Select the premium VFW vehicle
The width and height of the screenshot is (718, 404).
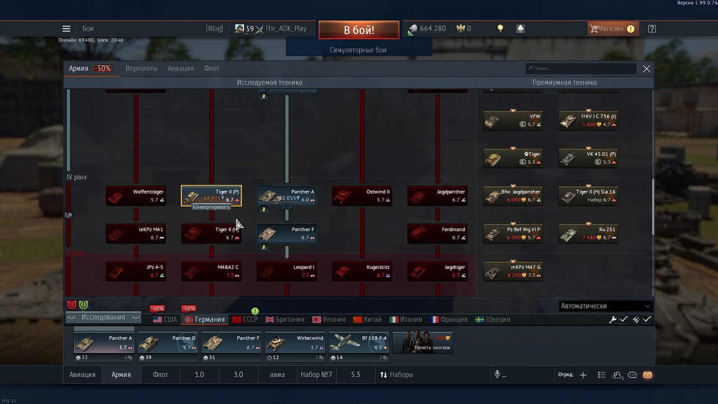tap(513, 121)
